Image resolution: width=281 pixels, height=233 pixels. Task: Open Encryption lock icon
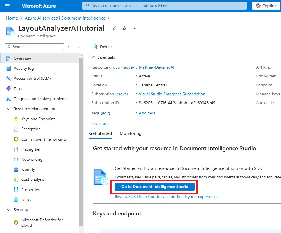pos(16,129)
